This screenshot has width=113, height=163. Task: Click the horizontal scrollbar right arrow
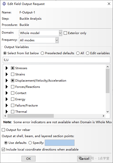click(103, 116)
